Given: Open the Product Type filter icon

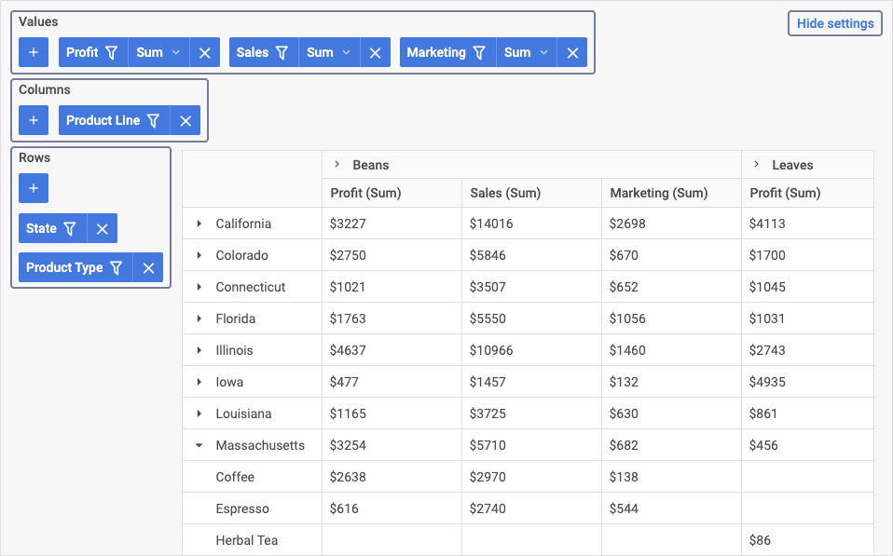Looking at the screenshot, I should click(117, 268).
